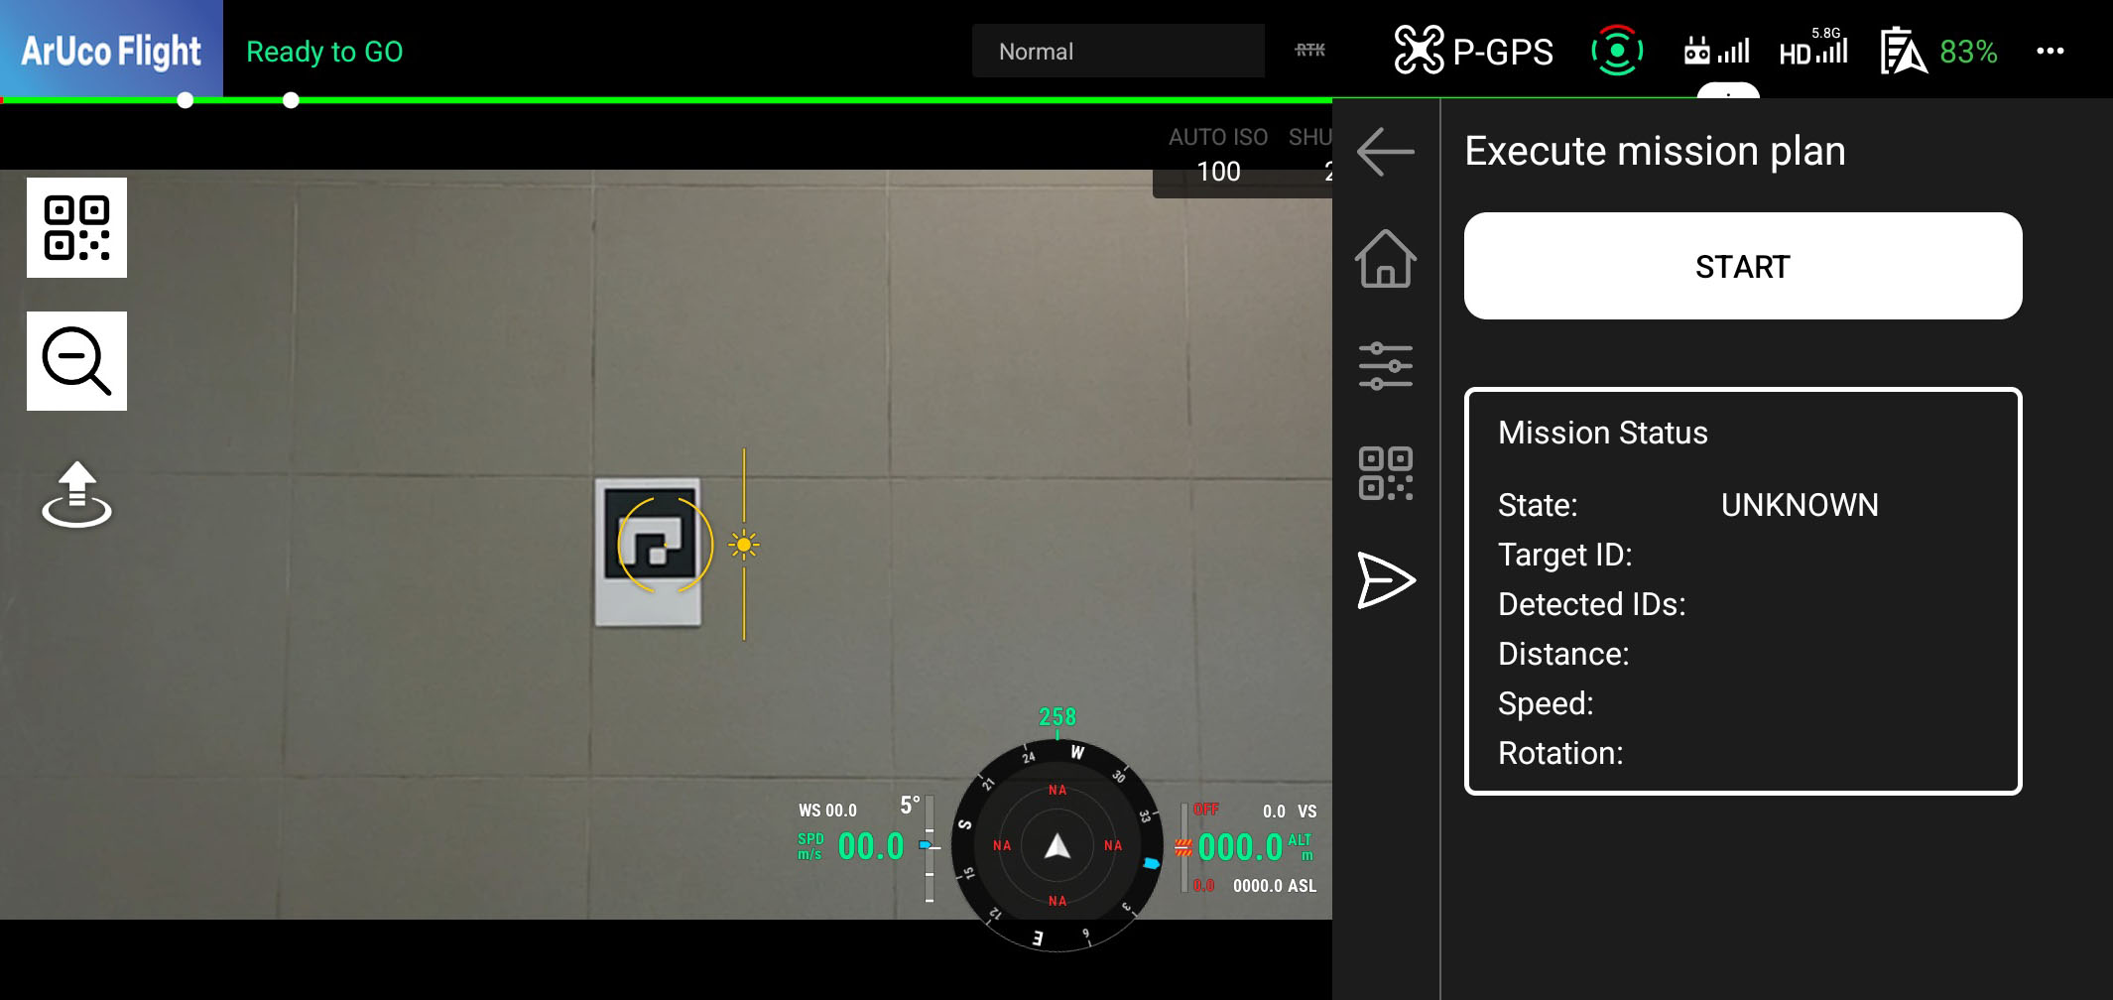Tap the QR code scan button
This screenshot has width=2113, height=1000.
point(76,228)
